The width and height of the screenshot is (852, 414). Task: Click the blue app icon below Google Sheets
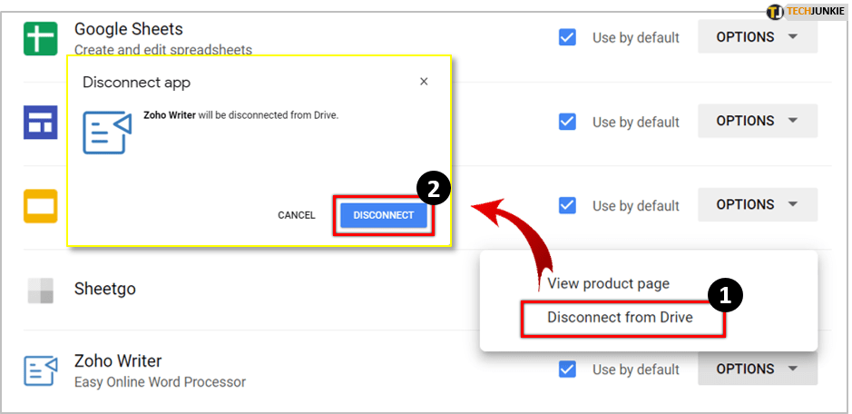pos(40,122)
